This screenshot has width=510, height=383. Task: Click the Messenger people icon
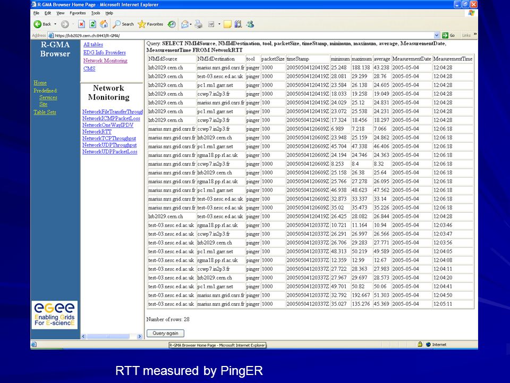(x=250, y=24)
